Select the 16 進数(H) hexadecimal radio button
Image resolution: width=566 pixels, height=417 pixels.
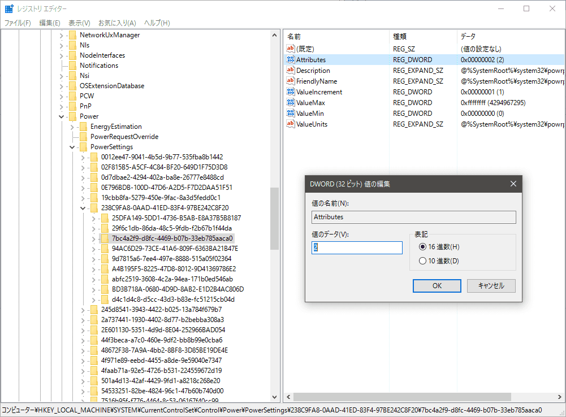422,247
